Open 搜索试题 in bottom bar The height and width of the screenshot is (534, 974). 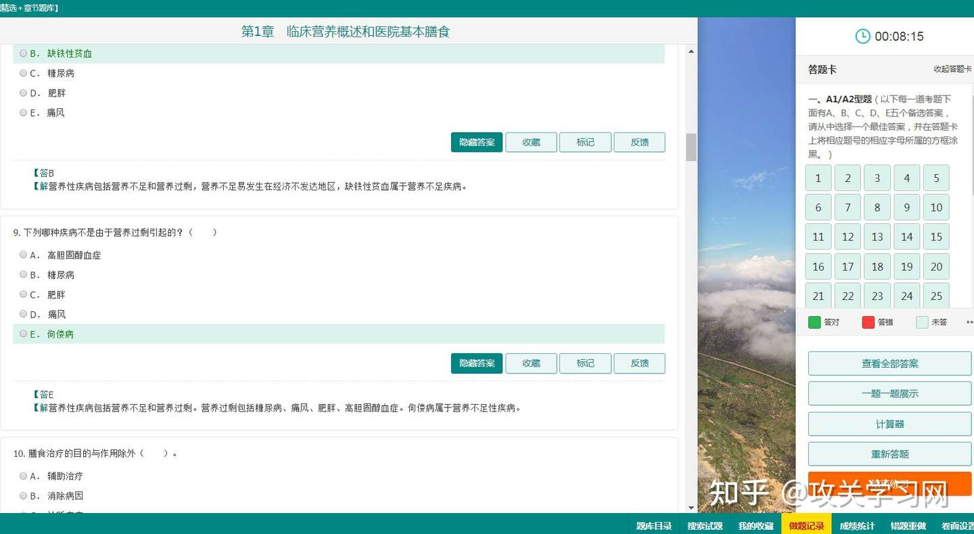705,526
